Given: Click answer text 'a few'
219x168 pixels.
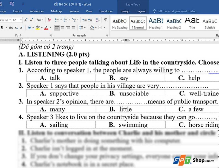Looking at the screenshot, I should point(196,109).
